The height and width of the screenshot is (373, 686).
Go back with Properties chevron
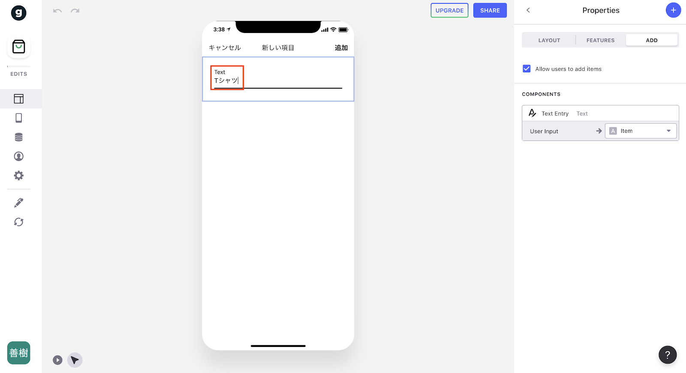pyautogui.click(x=528, y=10)
